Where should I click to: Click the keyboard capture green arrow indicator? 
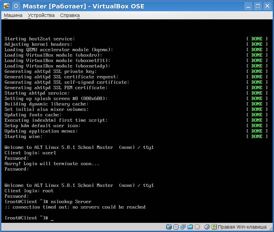[214, 227]
